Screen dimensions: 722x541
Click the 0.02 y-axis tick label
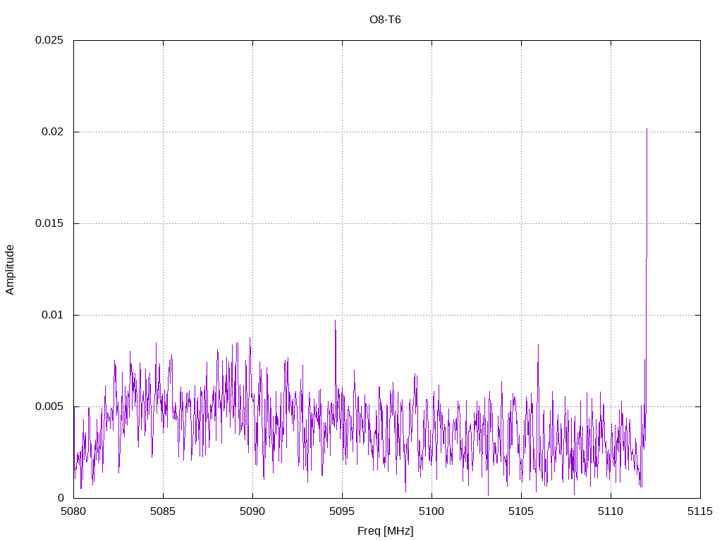click(x=52, y=132)
